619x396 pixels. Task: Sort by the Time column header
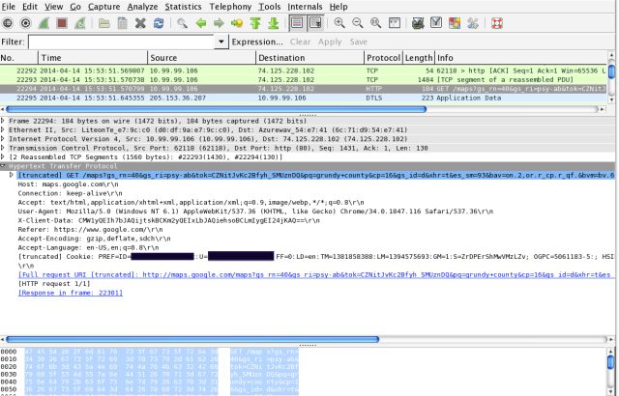coord(93,58)
